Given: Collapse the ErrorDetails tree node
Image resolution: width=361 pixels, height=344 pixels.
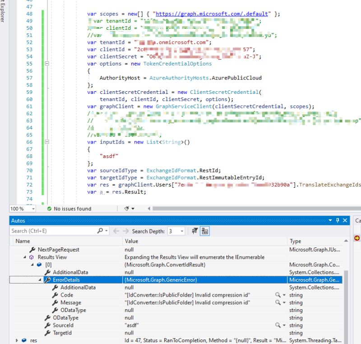Looking at the screenshot, I should click(x=39, y=280).
